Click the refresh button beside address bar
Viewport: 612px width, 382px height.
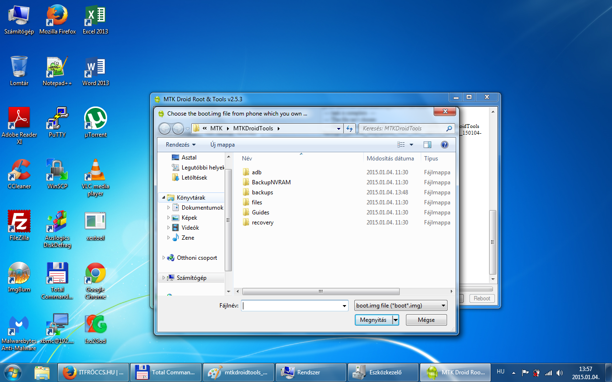[350, 128]
